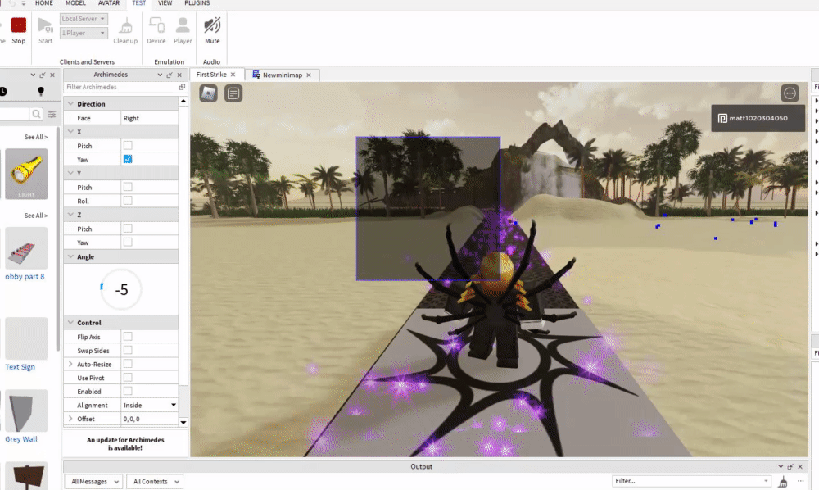Check the Enabled checkbox
Viewport: 819px width, 490px height.
coord(128,391)
